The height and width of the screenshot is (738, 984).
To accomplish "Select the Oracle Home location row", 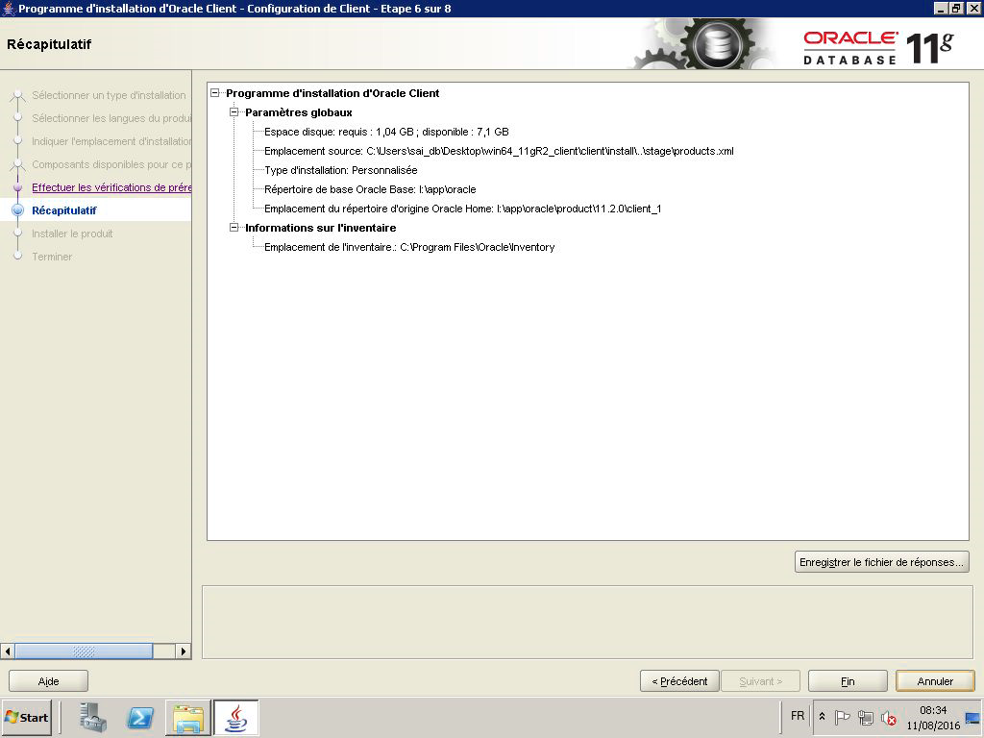I will click(462, 209).
